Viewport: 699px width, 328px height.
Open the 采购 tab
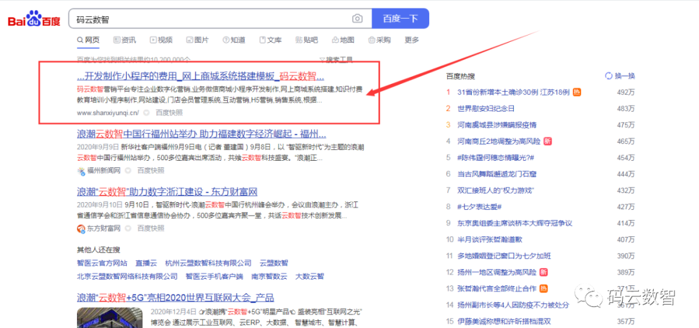(x=380, y=40)
